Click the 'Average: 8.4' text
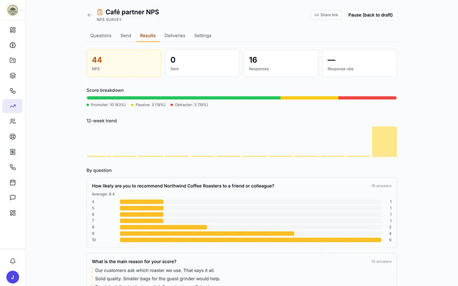 click(x=103, y=194)
